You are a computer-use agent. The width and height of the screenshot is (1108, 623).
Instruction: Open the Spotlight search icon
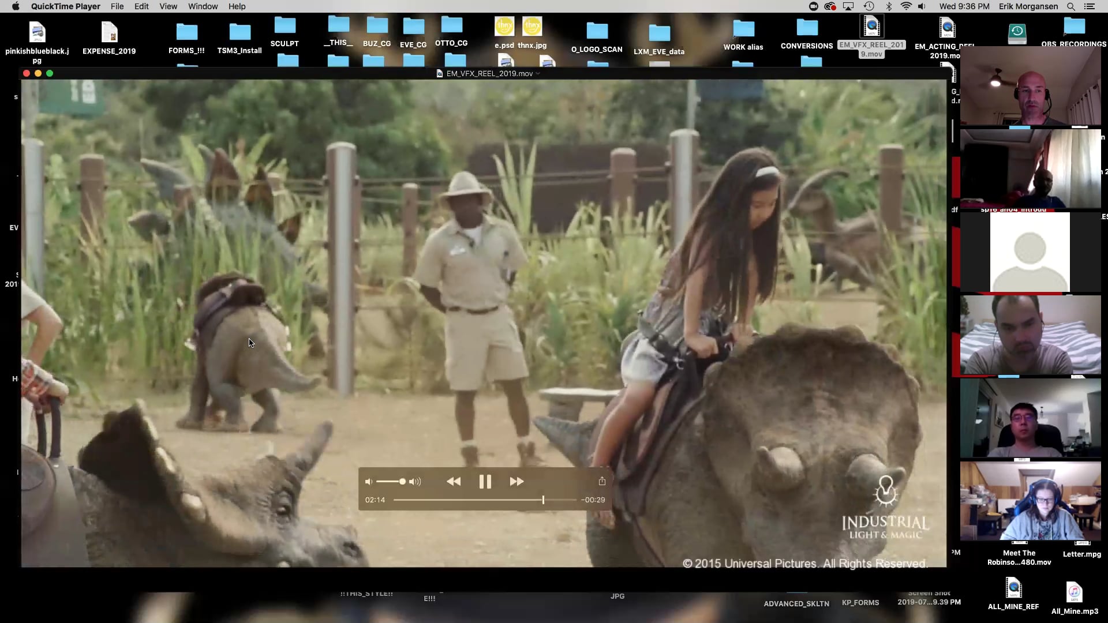1070,6
